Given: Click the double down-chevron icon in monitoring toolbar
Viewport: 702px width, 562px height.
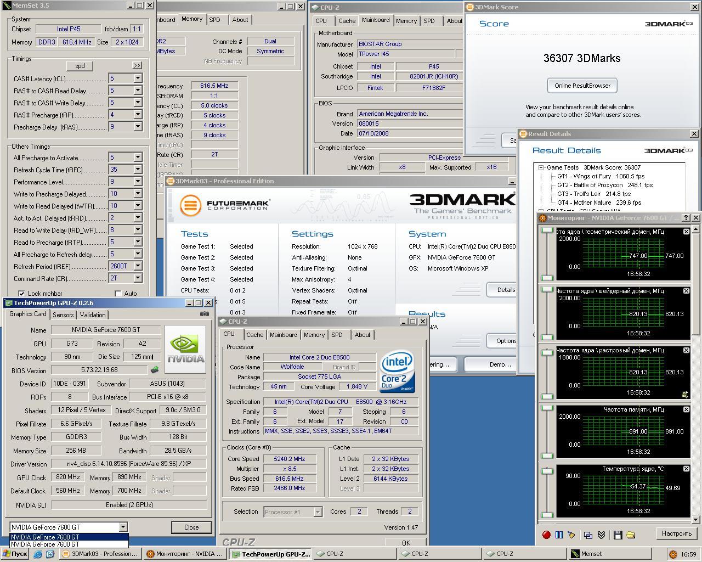Looking at the screenshot, I should pyautogui.click(x=601, y=535).
